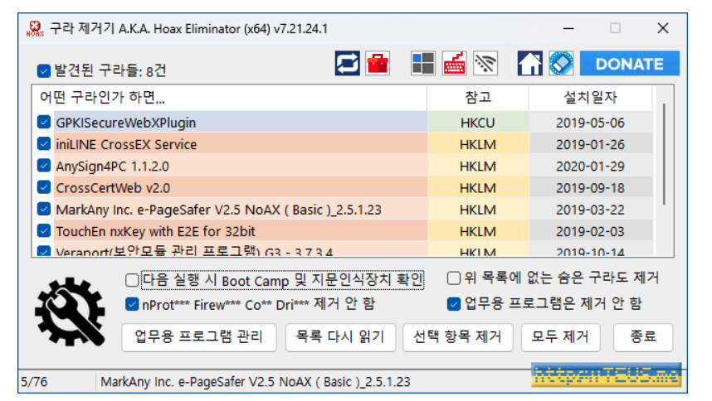
Task: Uncheck AnySign4PC 1.1.2.0 checkbox
Action: click(44, 166)
